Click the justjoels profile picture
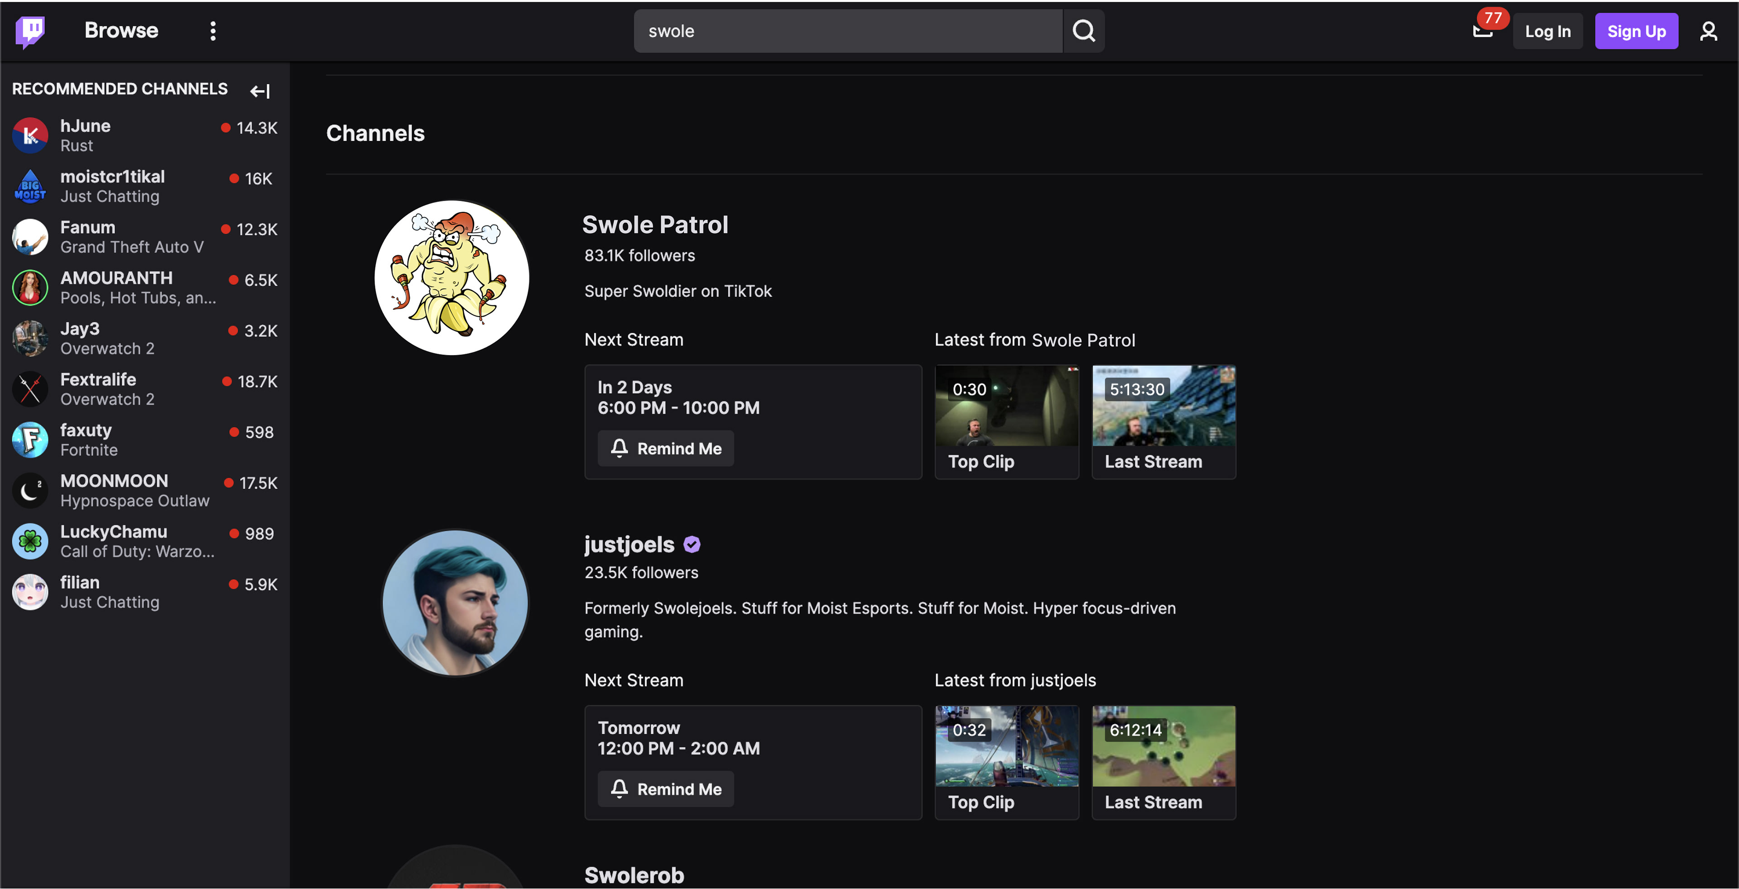1739x889 pixels. [455, 602]
